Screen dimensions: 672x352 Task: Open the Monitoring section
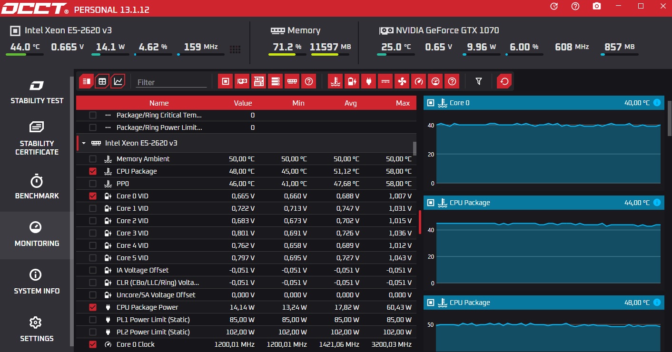37,235
